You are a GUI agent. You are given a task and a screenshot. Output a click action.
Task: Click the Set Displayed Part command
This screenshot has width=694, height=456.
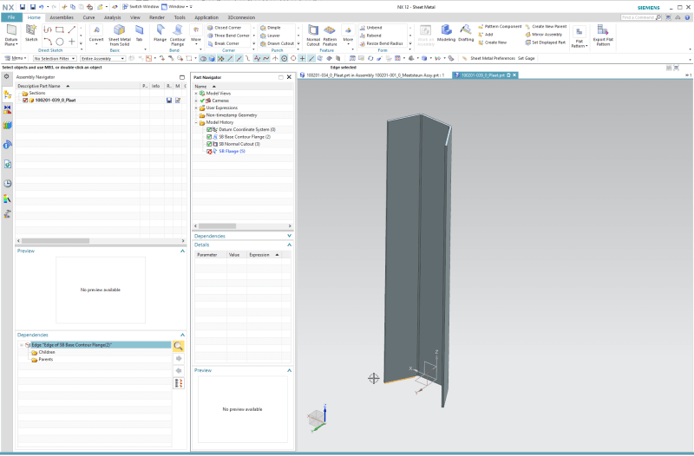[546, 42]
